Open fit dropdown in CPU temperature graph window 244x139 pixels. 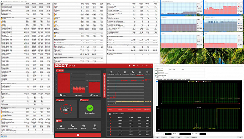pos(238,11)
